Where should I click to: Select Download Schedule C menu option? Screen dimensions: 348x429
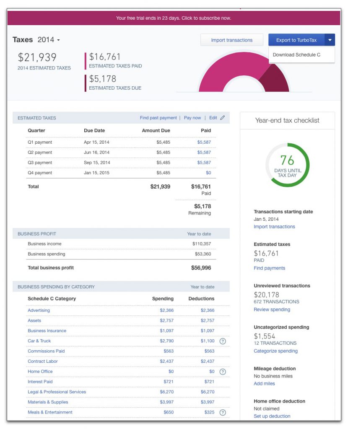point(296,55)
